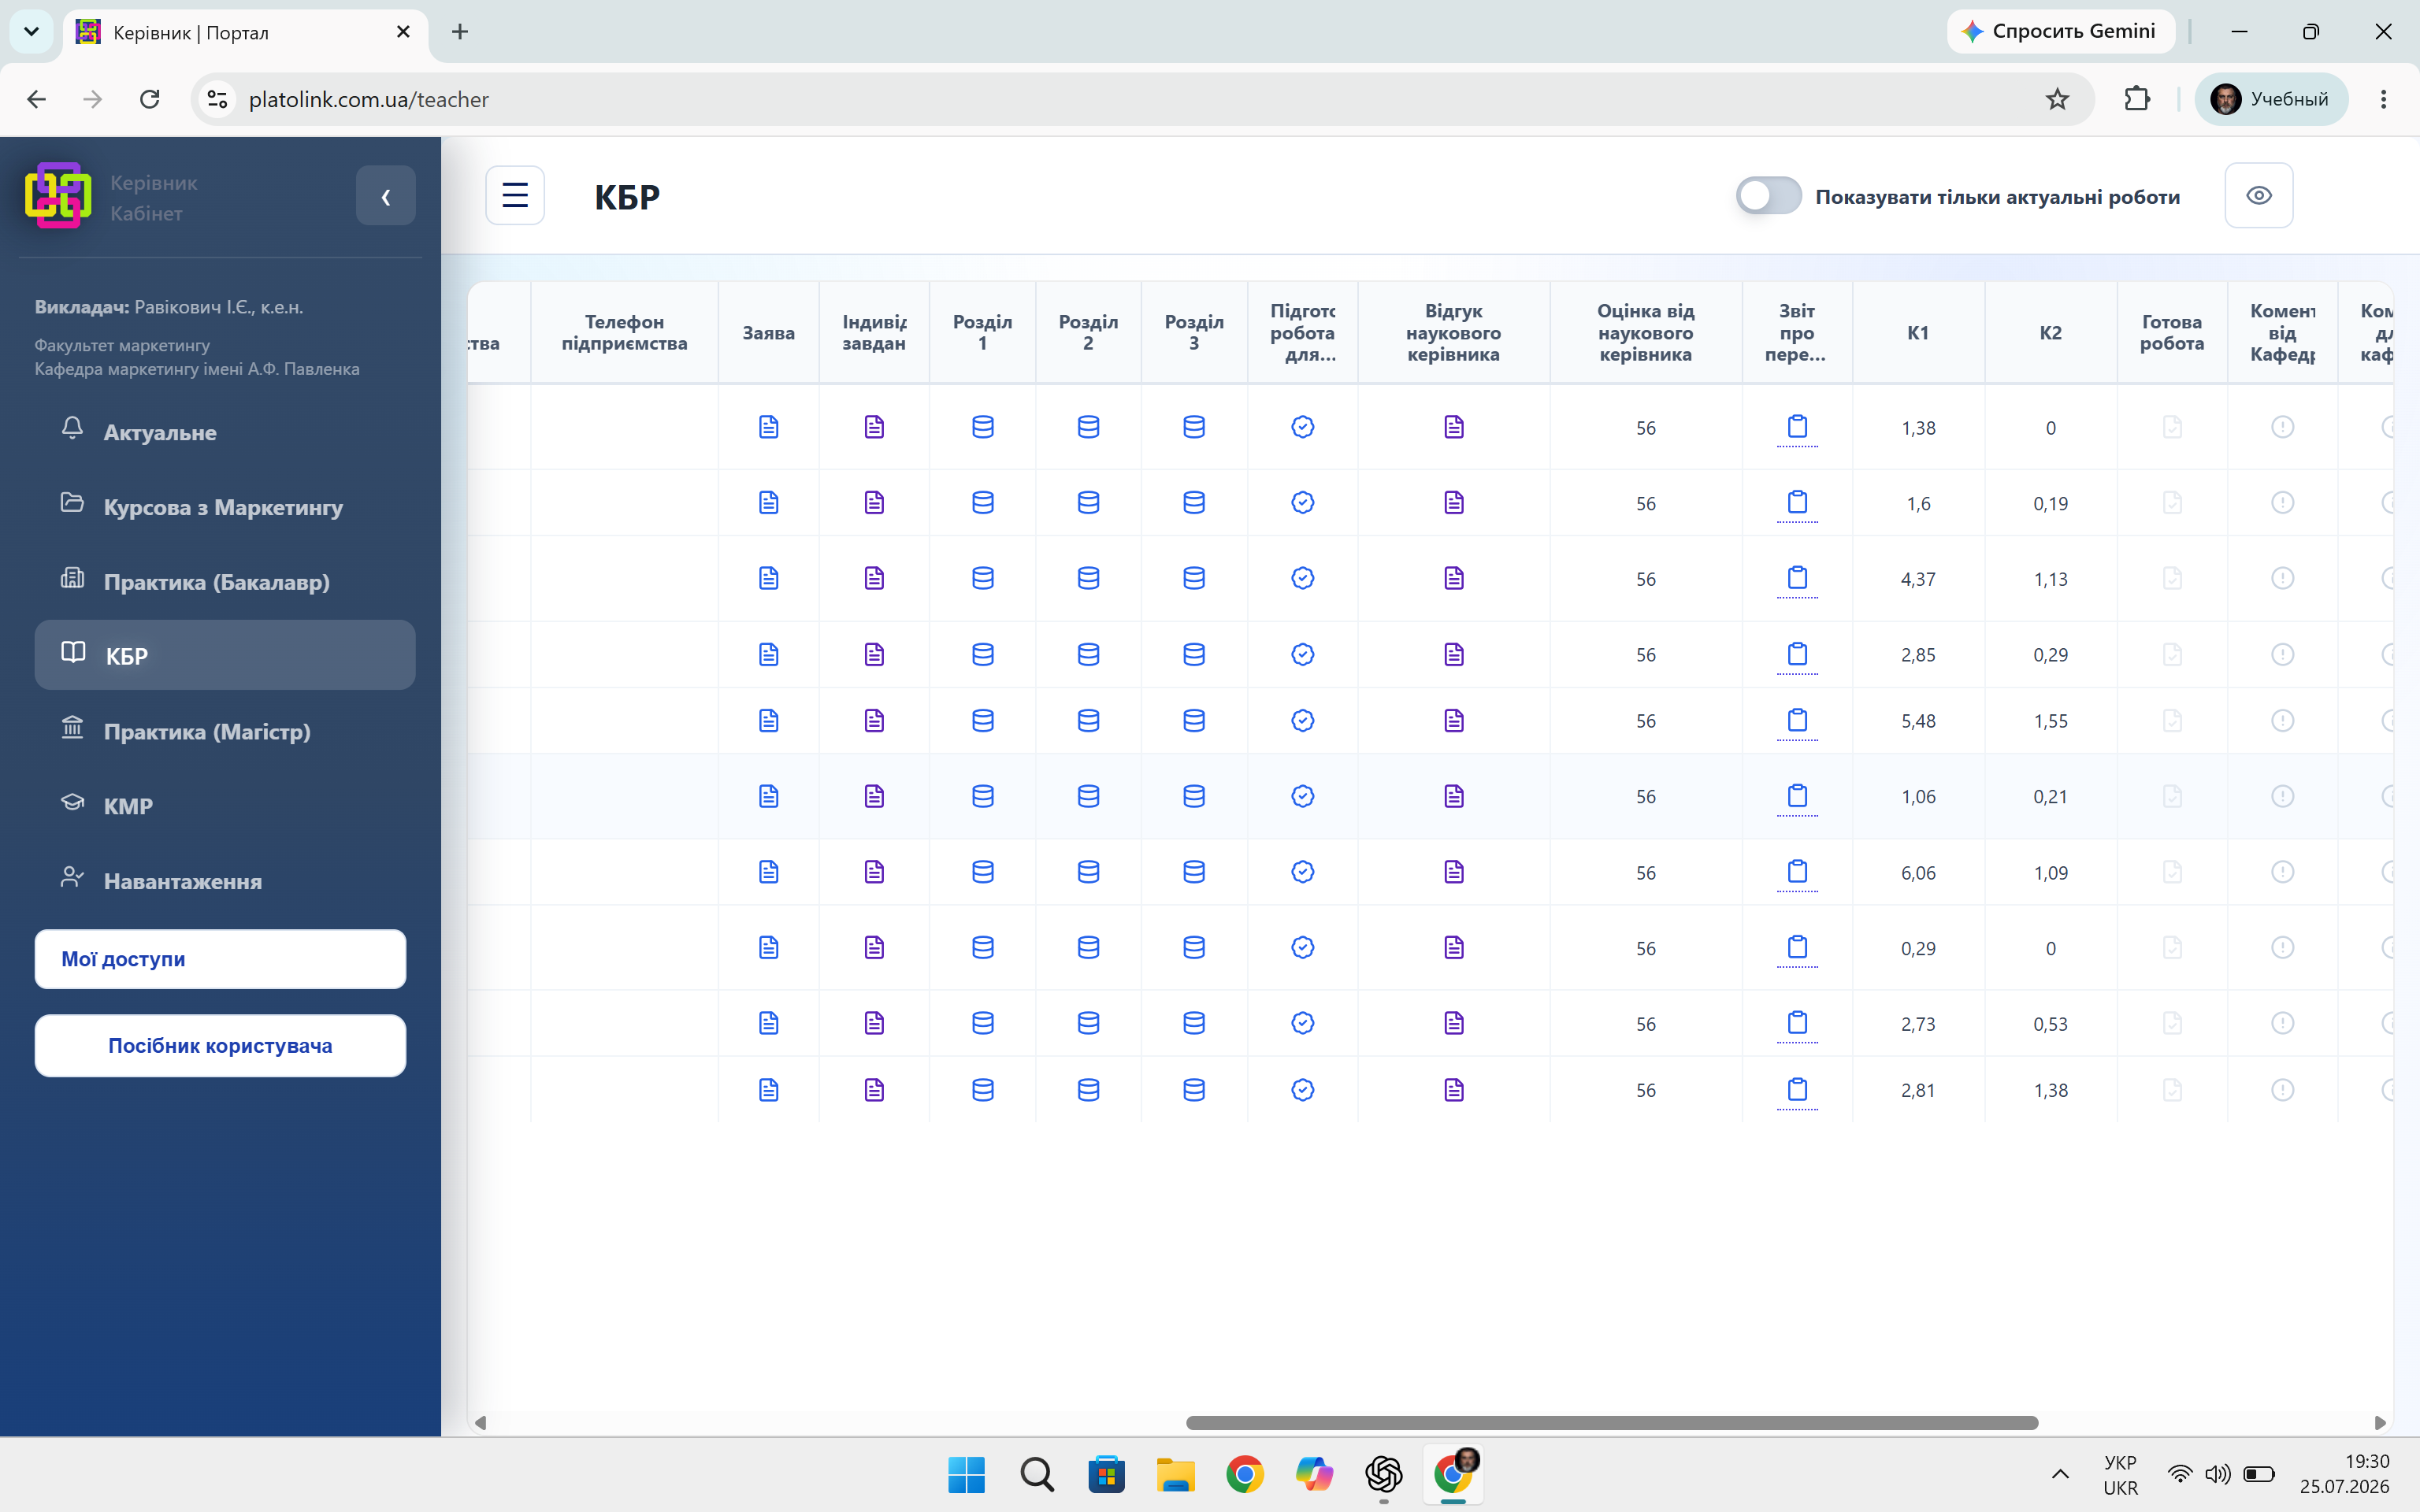Click K2 value 1,55
This screenshot has width=2420, height=1512.
point(2050,721)
